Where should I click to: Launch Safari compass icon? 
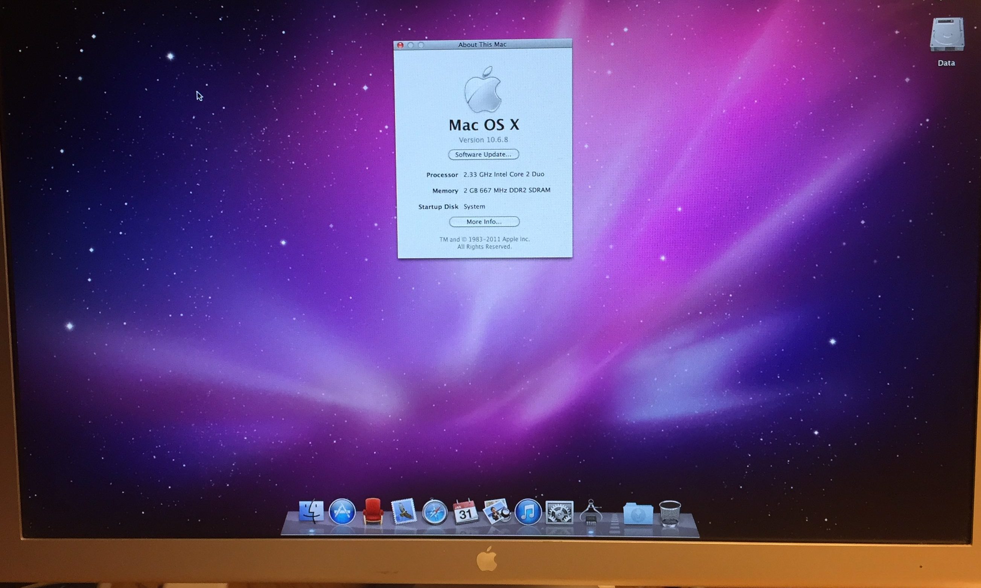pyautogui.click(x=434, y=512)
